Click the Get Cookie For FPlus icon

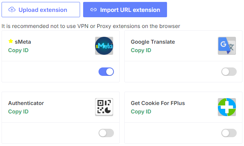point(227,107)
